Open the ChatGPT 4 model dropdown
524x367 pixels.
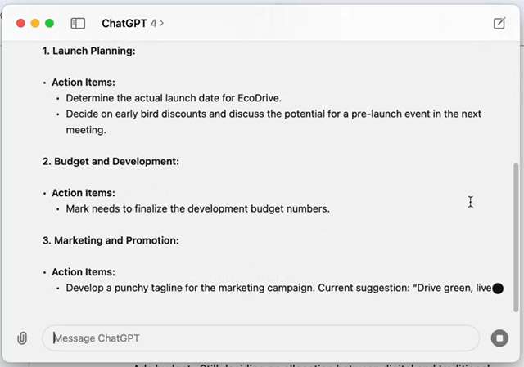click(133, 24)
